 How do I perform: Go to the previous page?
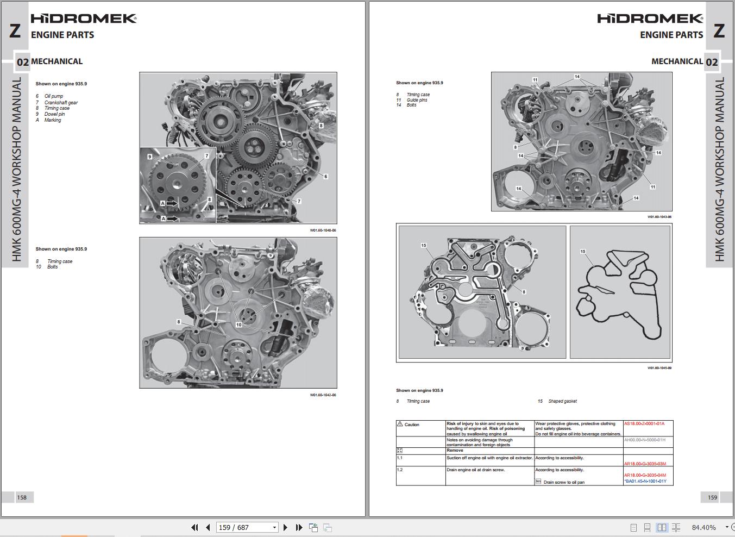[x=208, y=527]
